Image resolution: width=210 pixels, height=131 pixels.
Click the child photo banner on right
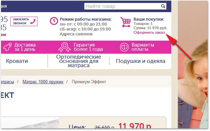[x=193, y=65]
